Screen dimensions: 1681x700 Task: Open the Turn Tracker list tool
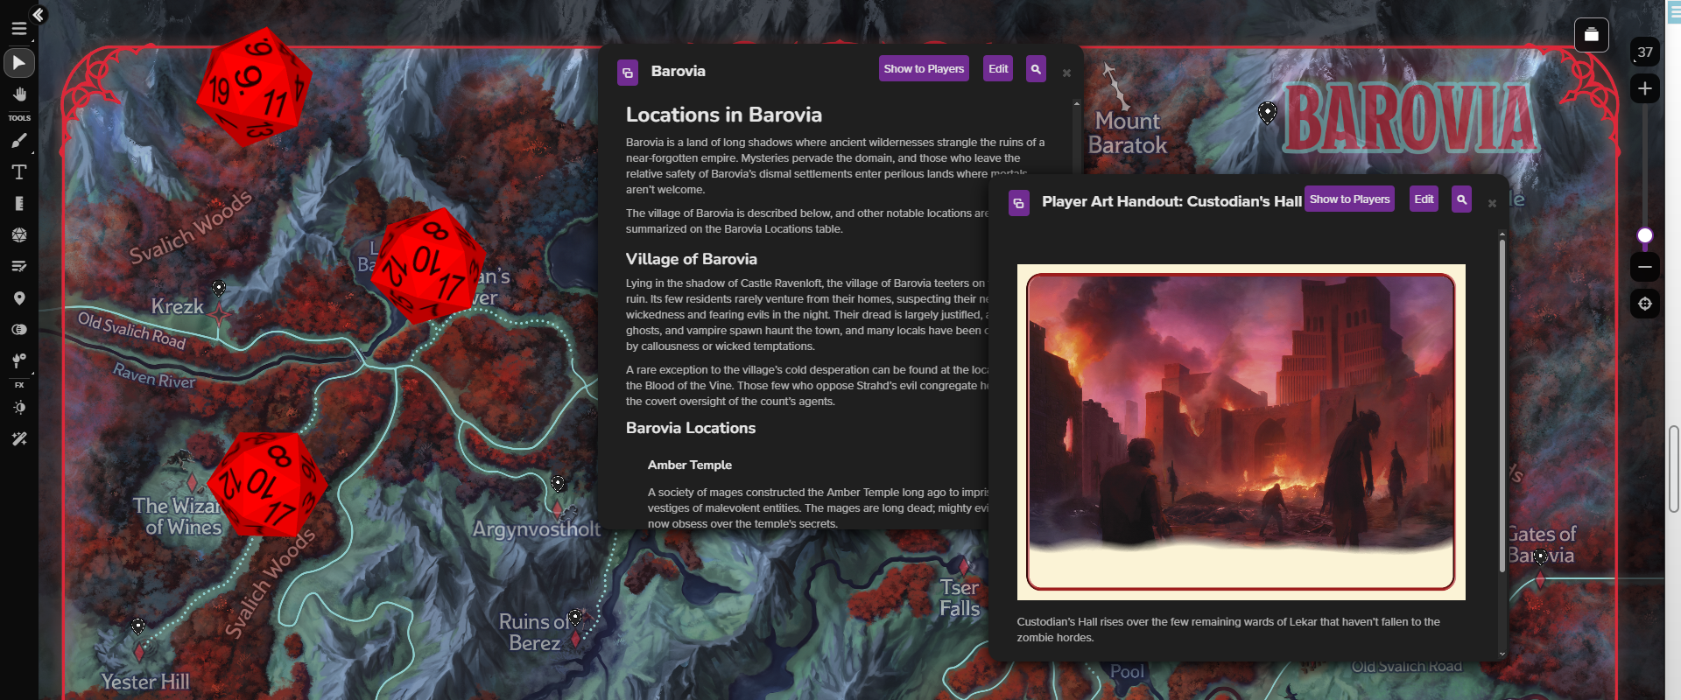point(18,267)
